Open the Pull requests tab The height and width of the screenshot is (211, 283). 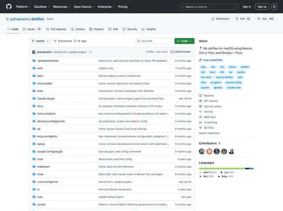[x=56, y=29]
